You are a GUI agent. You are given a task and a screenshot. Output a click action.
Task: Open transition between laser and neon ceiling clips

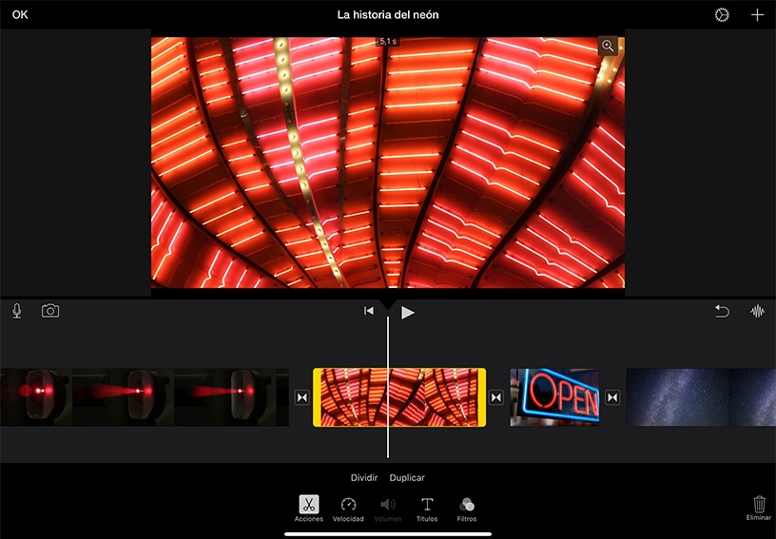pos(301,397)
